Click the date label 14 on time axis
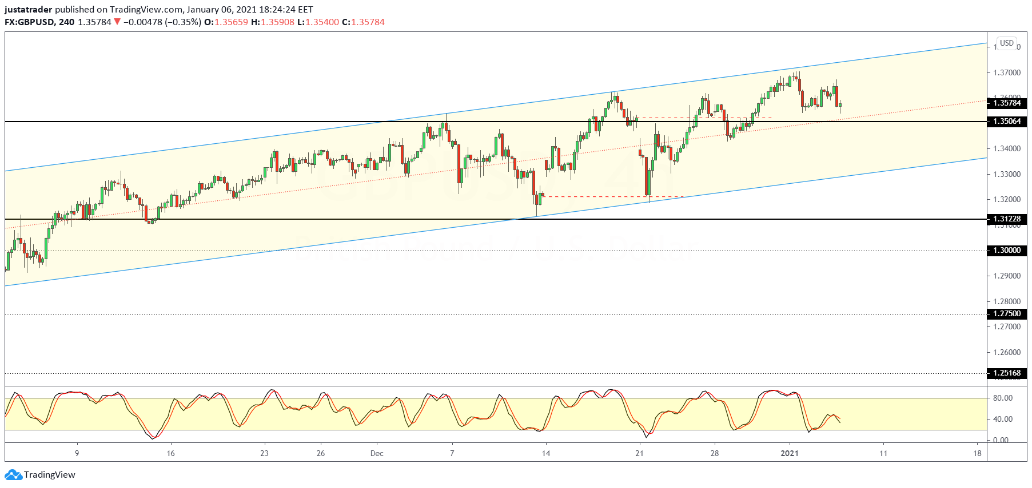Image resolution: width=1032 pixels, height=488 pixels. pyautogui.click(x=546, y=454)
